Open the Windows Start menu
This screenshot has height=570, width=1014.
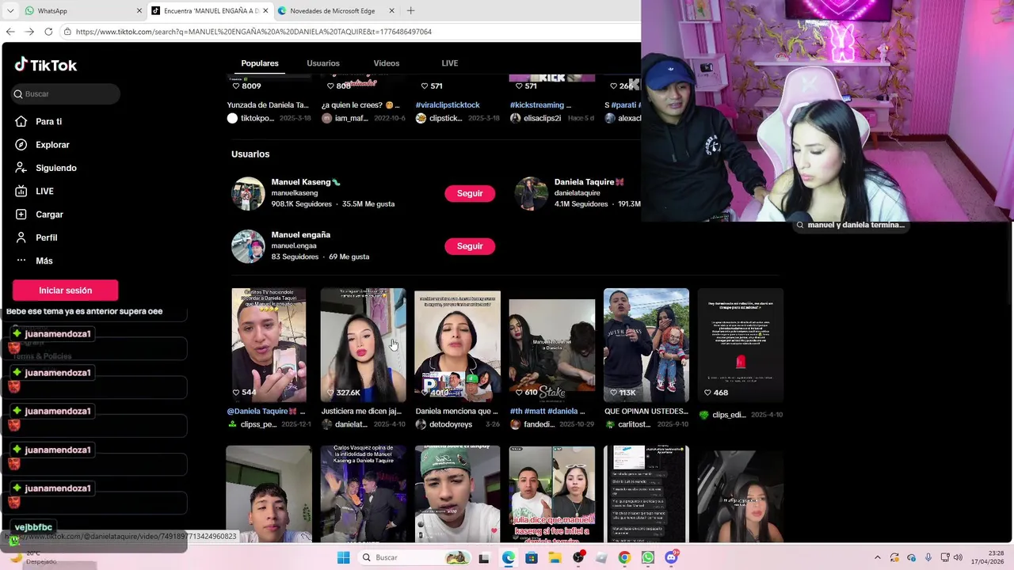tap(343, 557)
